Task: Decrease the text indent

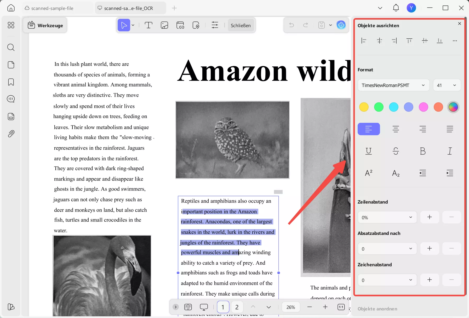Action: coord(423,173)
